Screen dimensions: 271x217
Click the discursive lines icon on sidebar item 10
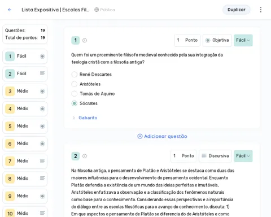(x=42, y=213)
